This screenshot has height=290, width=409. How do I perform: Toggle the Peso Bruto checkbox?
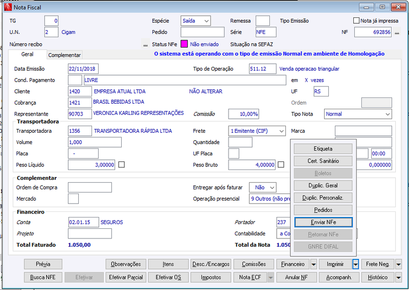coord(281,165)
